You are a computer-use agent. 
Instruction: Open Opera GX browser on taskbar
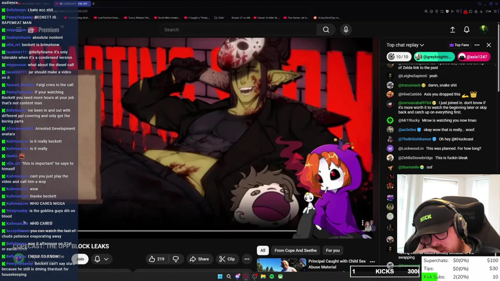(246, 276)
